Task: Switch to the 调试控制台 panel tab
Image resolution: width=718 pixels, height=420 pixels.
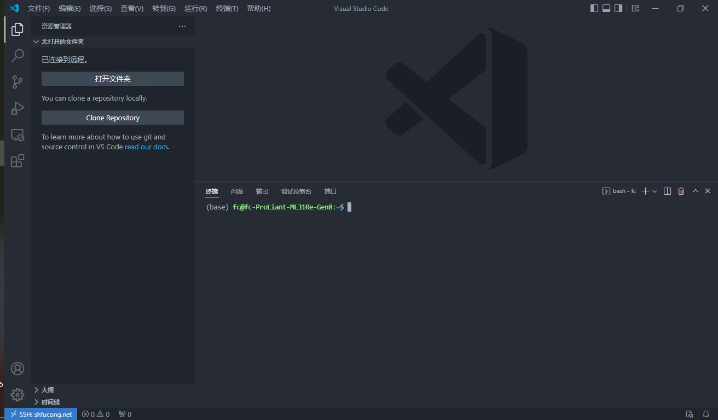Action: pos(296,191)
